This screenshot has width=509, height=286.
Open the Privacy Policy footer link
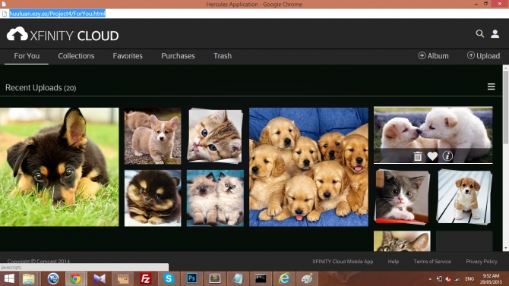tap(482, 262)
